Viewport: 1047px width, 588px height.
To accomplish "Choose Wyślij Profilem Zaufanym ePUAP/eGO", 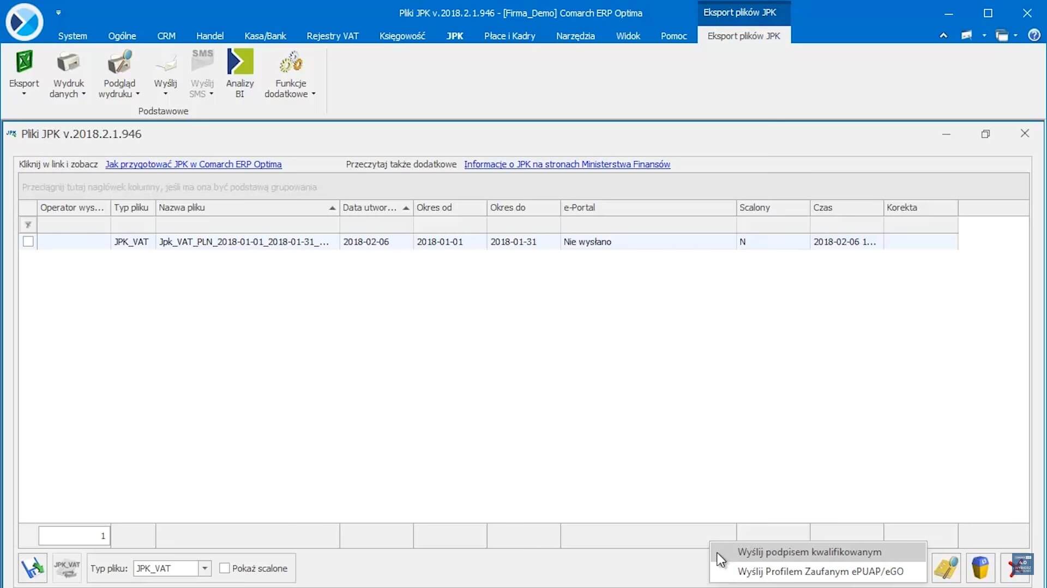I will point(818,571).
